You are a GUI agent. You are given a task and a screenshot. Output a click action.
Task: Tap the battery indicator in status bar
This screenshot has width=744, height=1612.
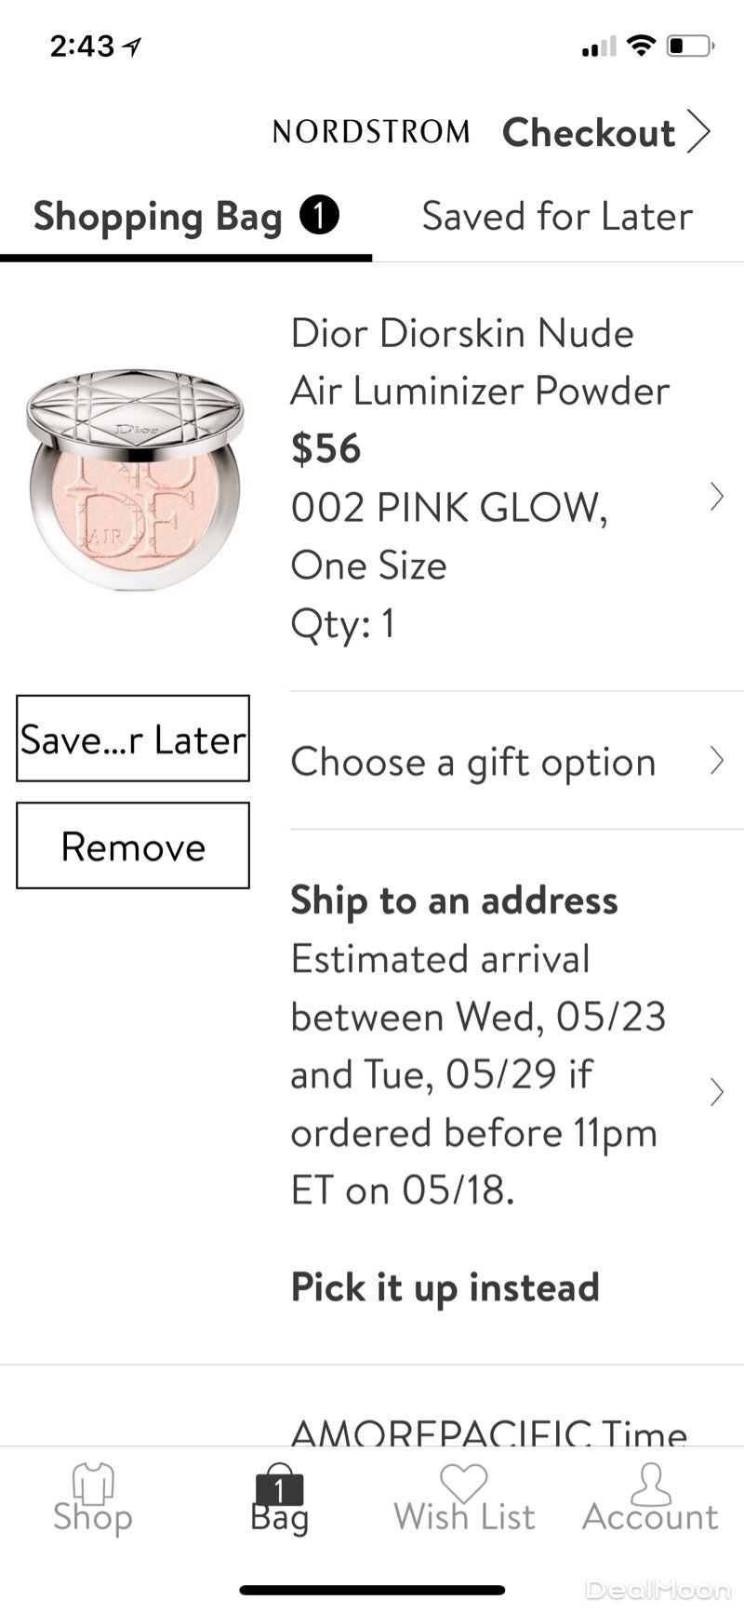[x=689, y=45]
